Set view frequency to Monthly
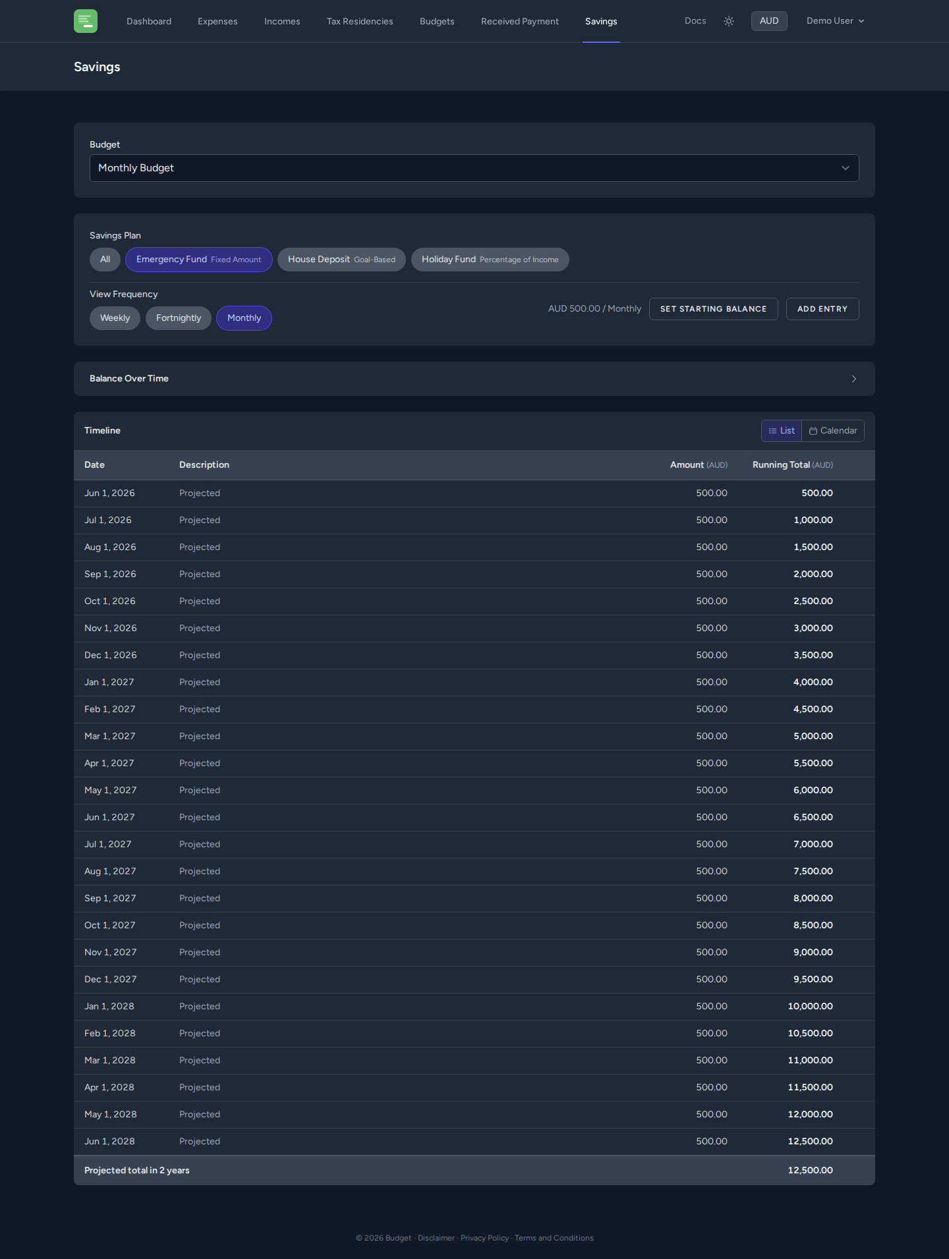The image size is (949, 1259). [244, 318]
